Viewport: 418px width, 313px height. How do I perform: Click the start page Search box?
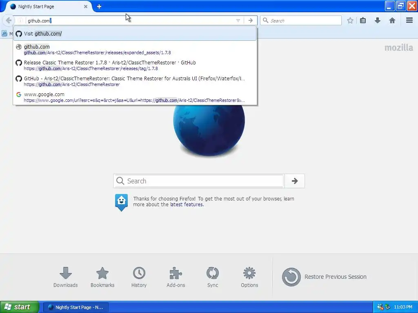pos(199,181)
